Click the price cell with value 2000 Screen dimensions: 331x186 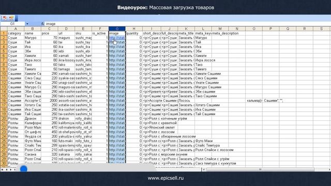pyautogui.click(x=50, y=101)
